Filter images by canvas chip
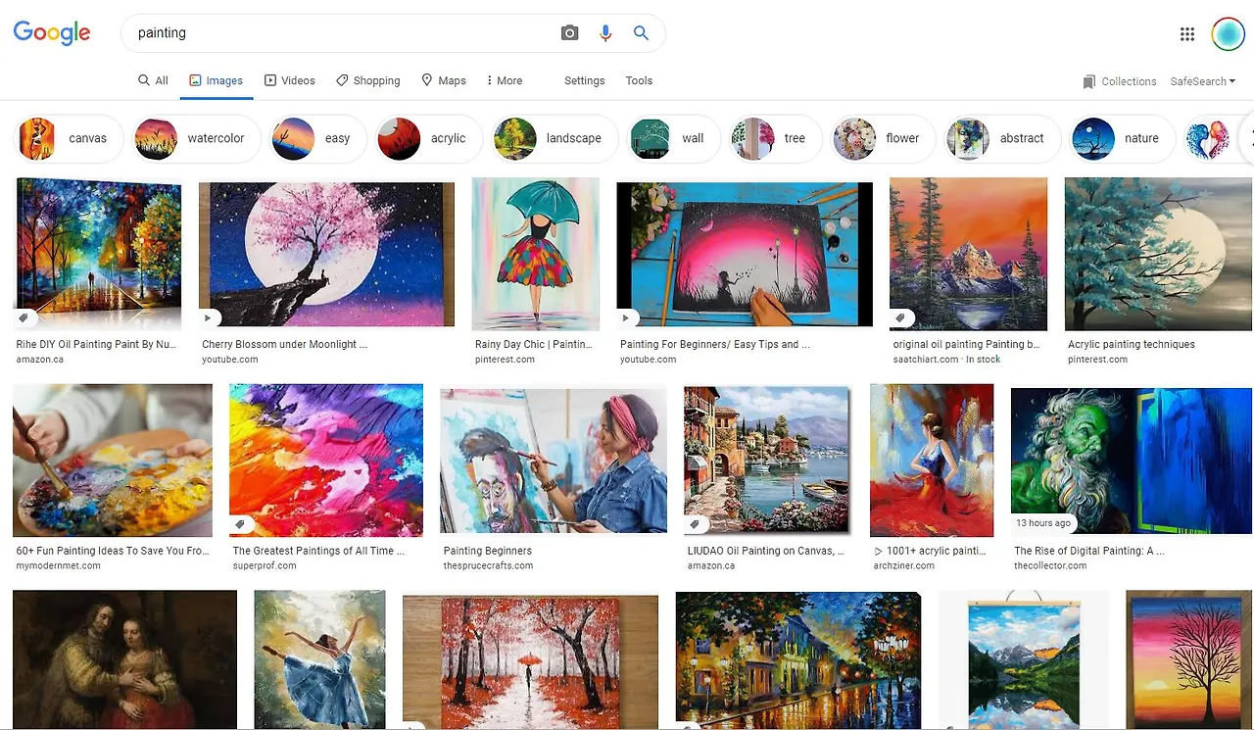Image resolution: width=1254 pixels, height=730 pixels. [x=69, y=138]
